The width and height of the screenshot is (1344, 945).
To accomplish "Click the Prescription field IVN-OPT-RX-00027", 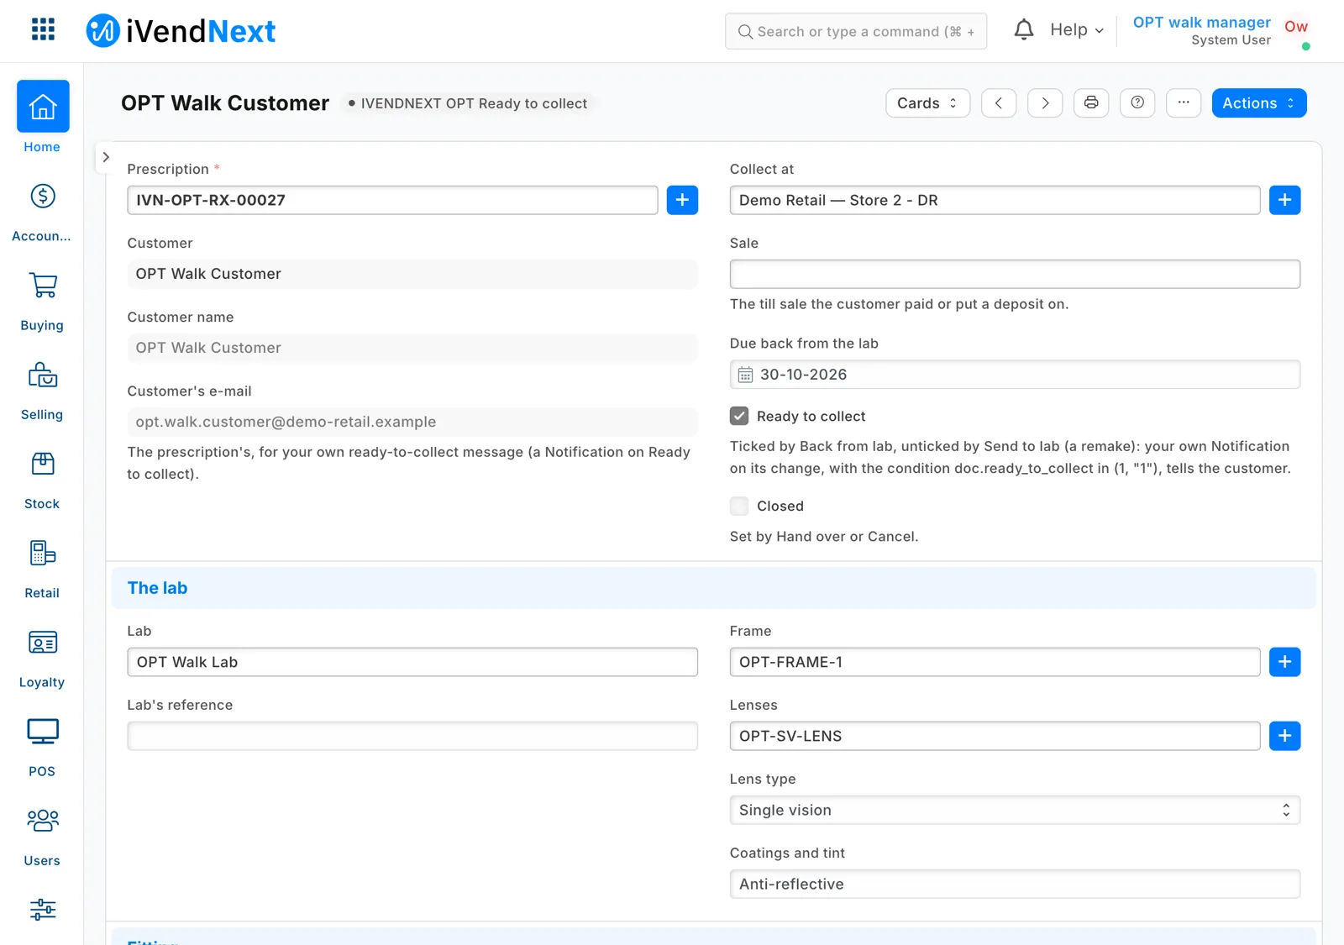I will click(x=392, y=200).
